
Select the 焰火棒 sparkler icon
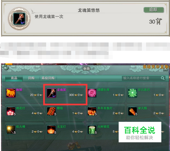pyautogui.click(x=11, y=130)
